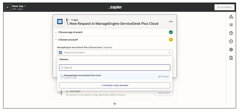This screenshot has height=111, width=242.
Task: Edit the Note Zap name pencil icon
Action: pyautogui.click(x=25, y=6)
